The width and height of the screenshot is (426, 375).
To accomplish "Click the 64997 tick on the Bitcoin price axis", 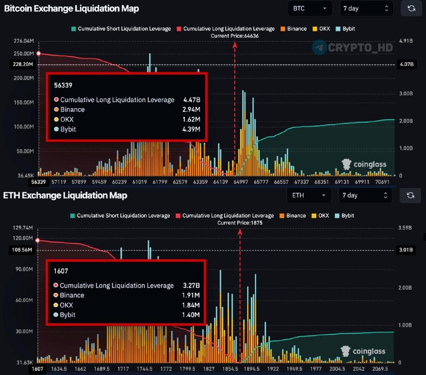I will click(241, 182).
